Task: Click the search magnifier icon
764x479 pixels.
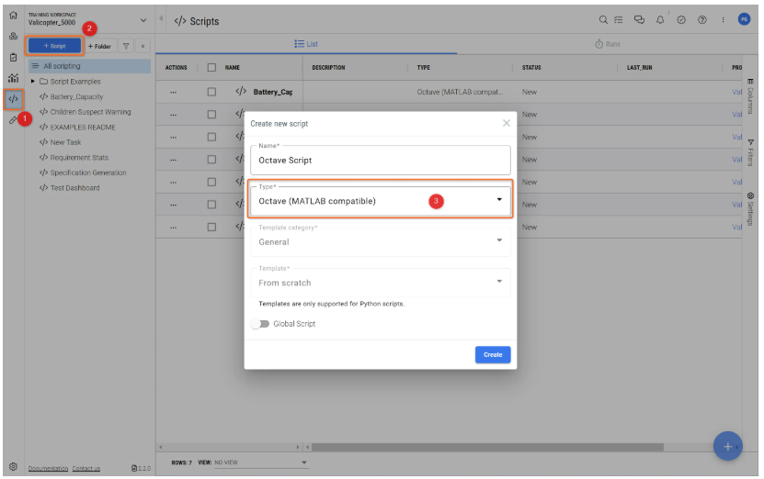Action: click(x=603, y=20)
